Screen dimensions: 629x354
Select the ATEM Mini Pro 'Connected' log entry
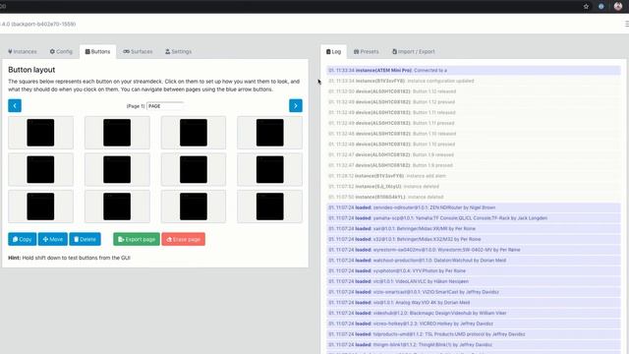pyautogui.click(x=474, y=70)
